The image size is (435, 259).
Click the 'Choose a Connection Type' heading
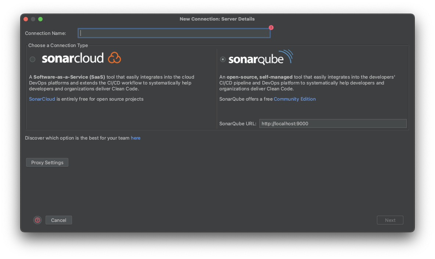click(x=58, y=45)
